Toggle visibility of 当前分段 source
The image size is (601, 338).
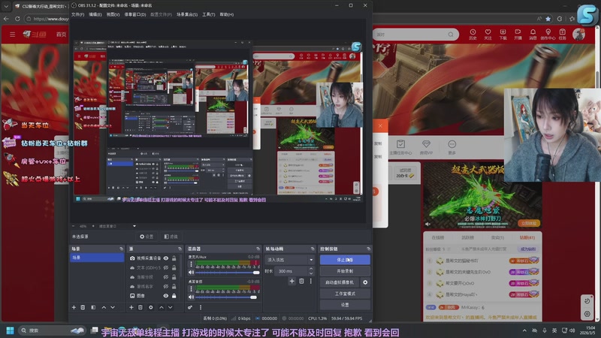pyautogui.click(x=166, y=277)
